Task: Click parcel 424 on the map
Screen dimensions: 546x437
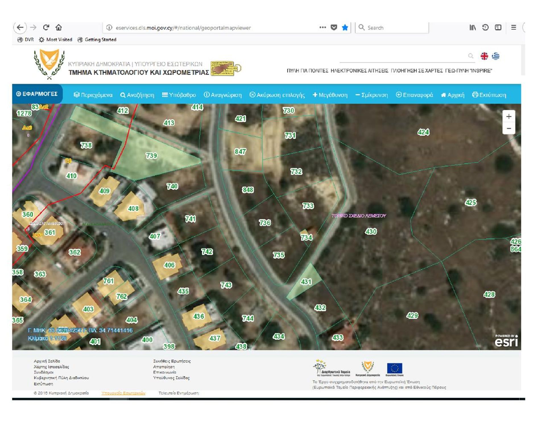Action: pos(423,132)
